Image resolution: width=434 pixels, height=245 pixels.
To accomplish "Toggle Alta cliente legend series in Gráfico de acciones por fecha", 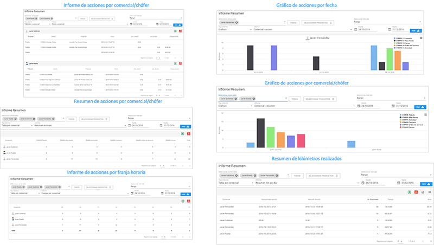I will [x=404, y=41].
